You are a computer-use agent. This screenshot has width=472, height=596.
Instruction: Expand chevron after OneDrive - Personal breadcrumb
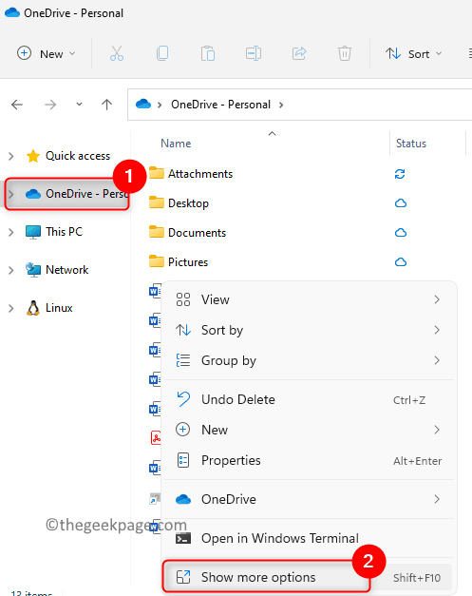tap(281, 105)
